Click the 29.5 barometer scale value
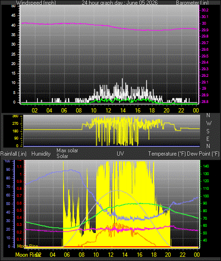Viewport: 221px width, 261px height. [x=205, y=56]
